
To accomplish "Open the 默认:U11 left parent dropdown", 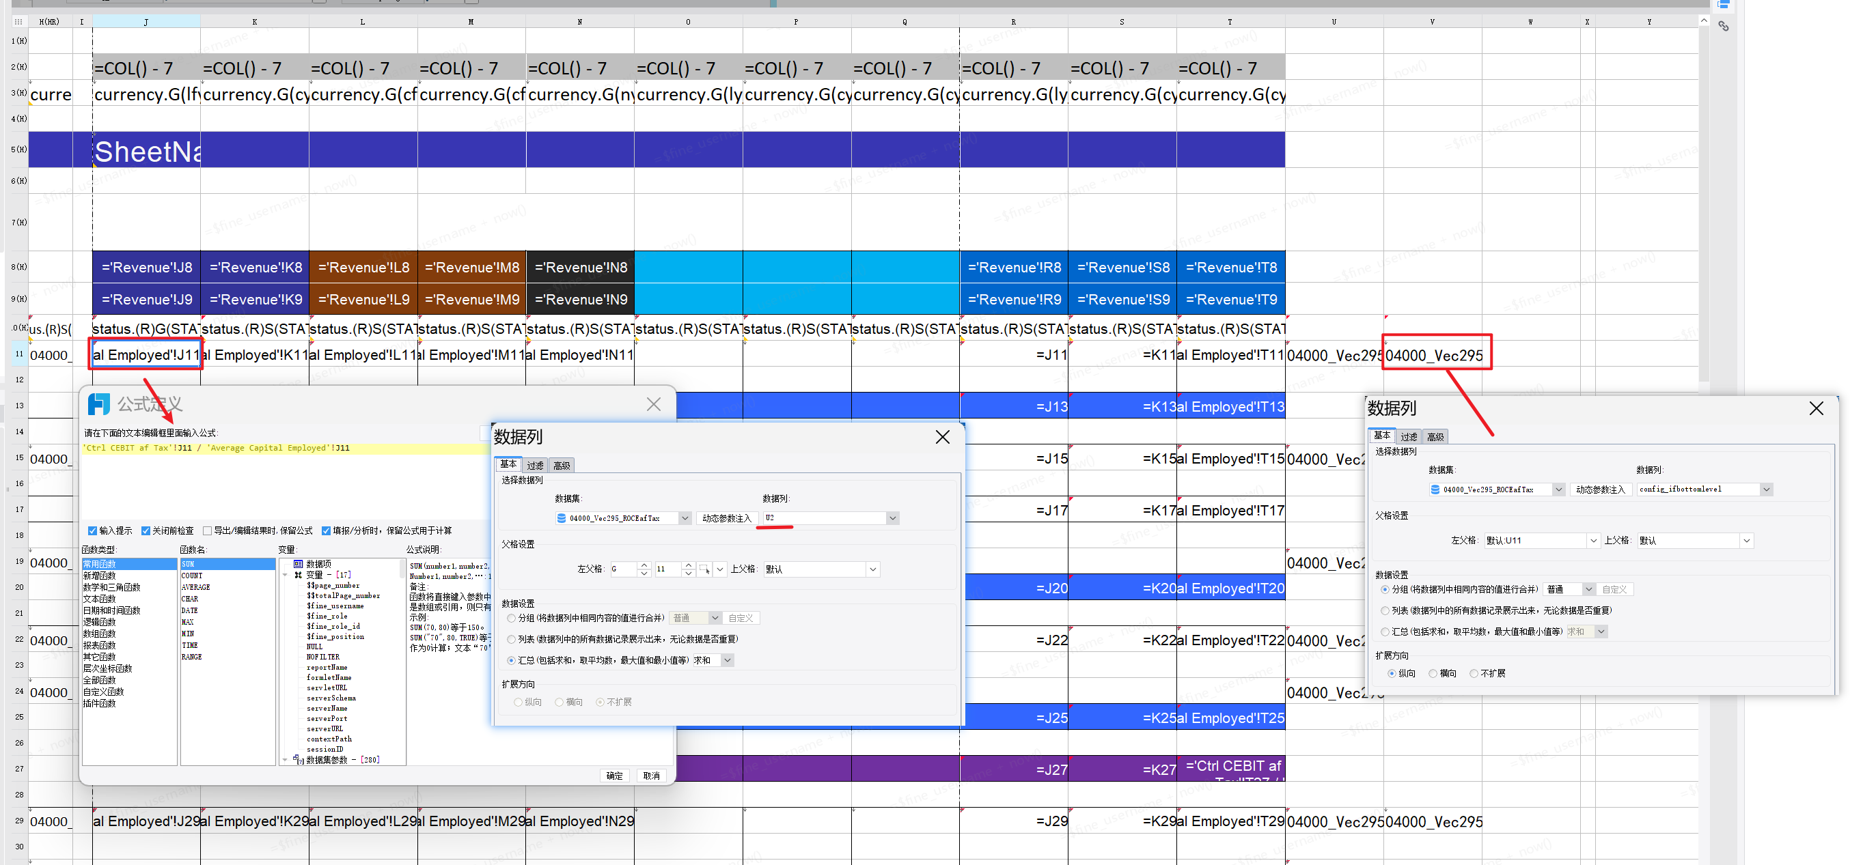I will 1592,541.
